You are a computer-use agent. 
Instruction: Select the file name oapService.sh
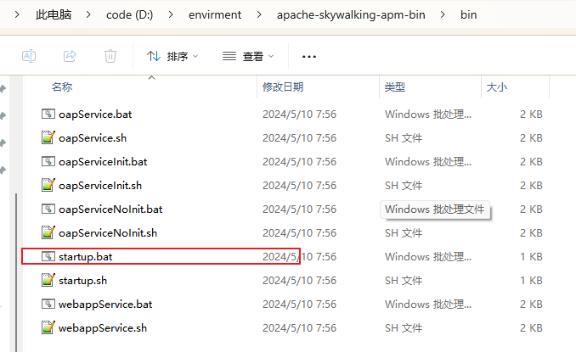point(93,138)
